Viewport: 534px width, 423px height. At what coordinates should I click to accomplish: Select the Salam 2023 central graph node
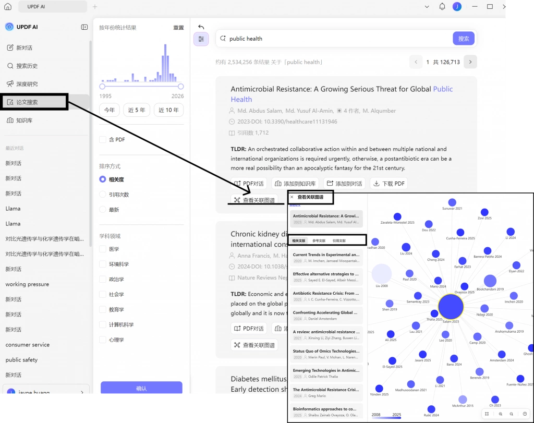(451, 307)
